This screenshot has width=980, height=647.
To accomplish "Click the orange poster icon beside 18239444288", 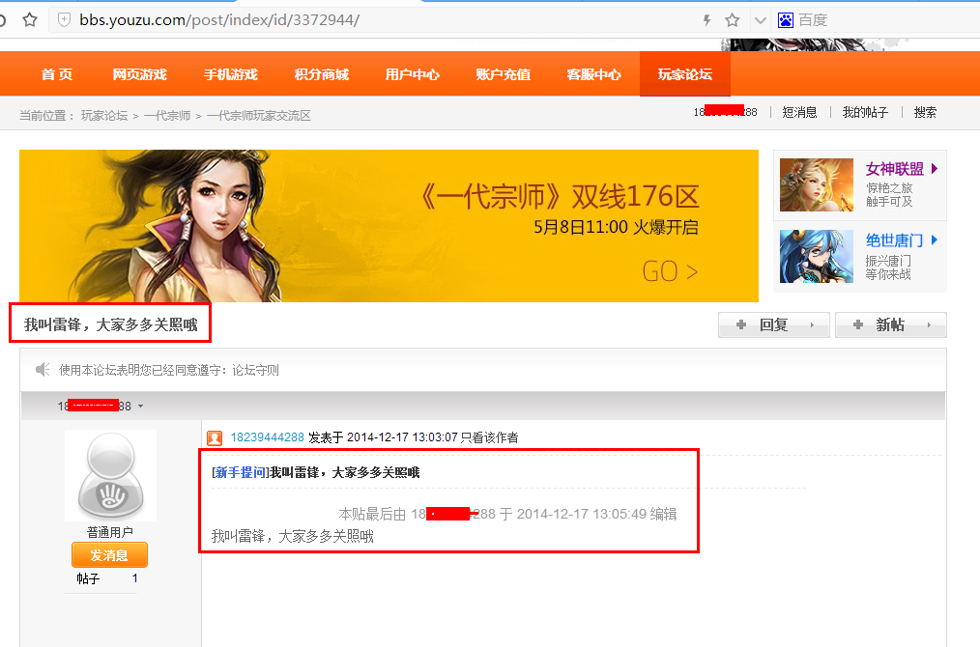I will (x=215, y=437).
